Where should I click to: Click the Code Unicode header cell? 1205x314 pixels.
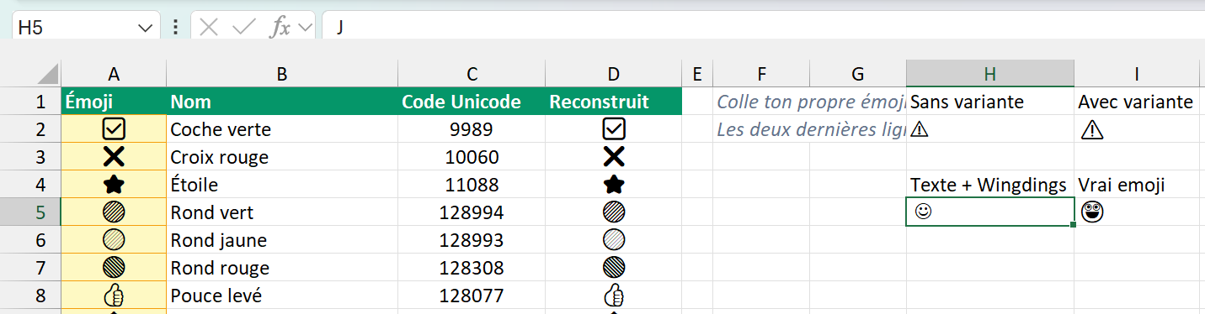pos(472,102)
